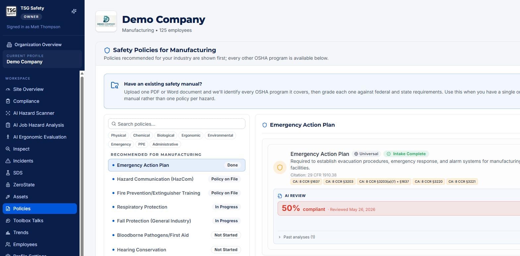
Task: Click the orange shield badge in policy card
Action: pyautogui.click(x=280, y=167)
